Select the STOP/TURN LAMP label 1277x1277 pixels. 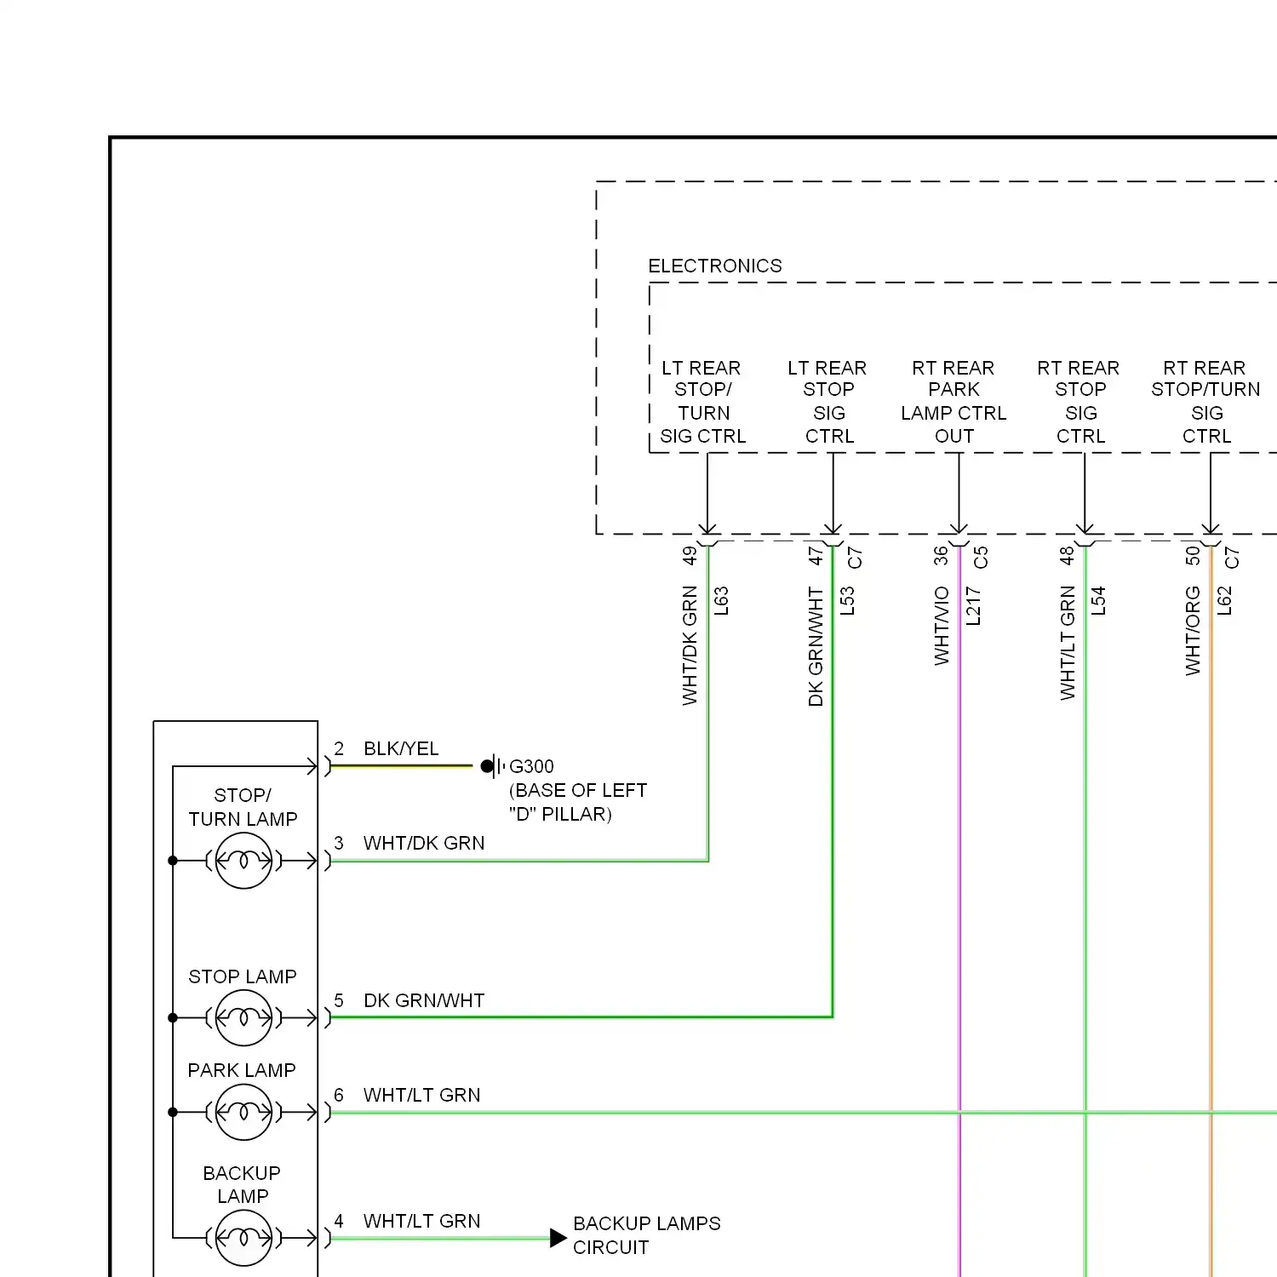pos(243,807)
